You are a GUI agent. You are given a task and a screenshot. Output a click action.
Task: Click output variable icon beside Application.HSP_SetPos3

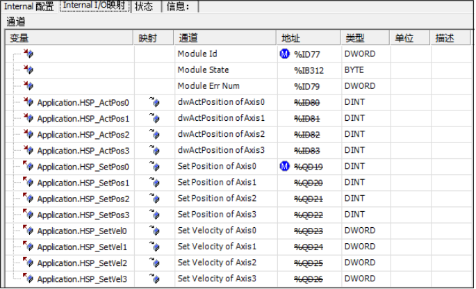(28, 215)
